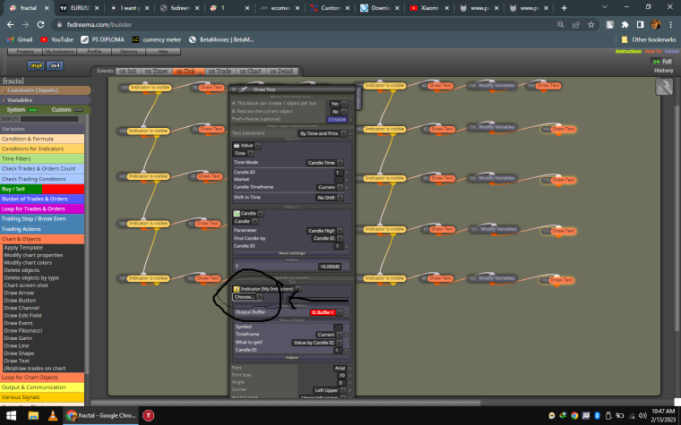Open the Choose... indicator dropdown

(247, 297)
